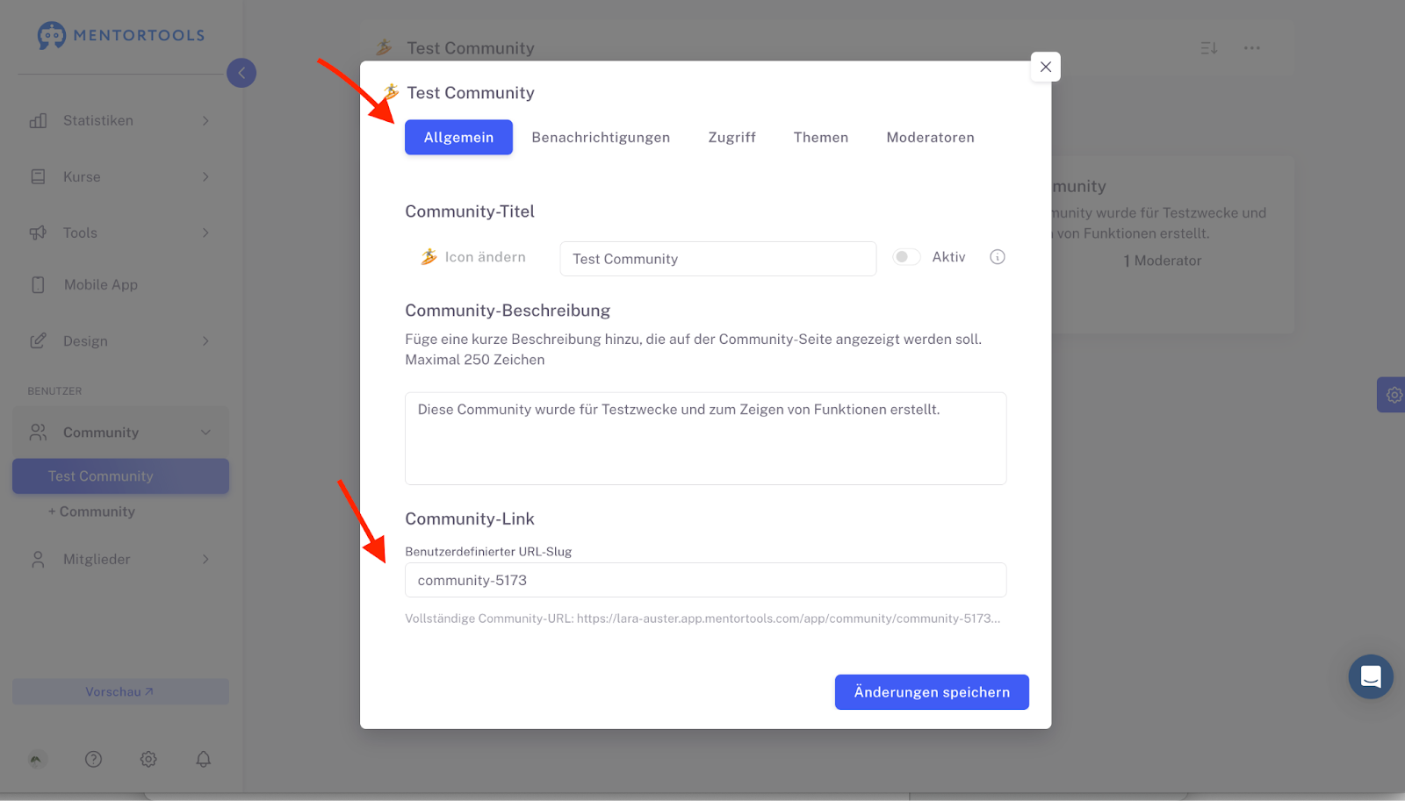This screenshot has height=801, width=1405.
Task: Click the Mentortools logo
Action: pyautogui.click(x=121, y=35)
